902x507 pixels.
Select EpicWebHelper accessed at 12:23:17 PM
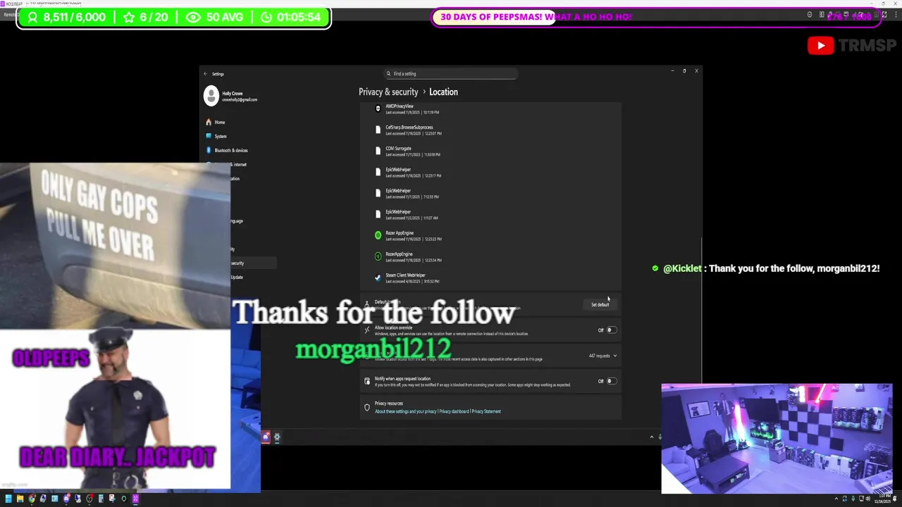pyautogui.click(x=490, y=172)
